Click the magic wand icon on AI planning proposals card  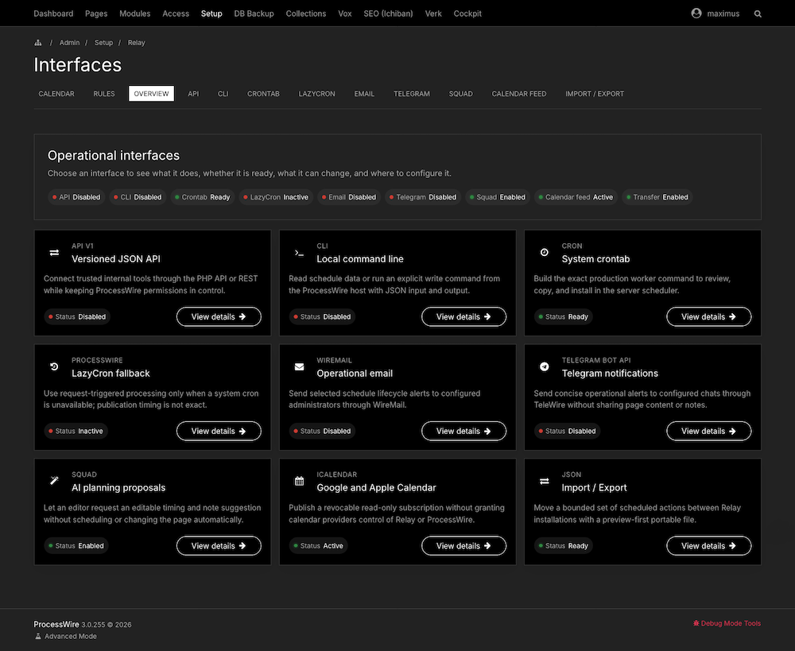[54, 481]
